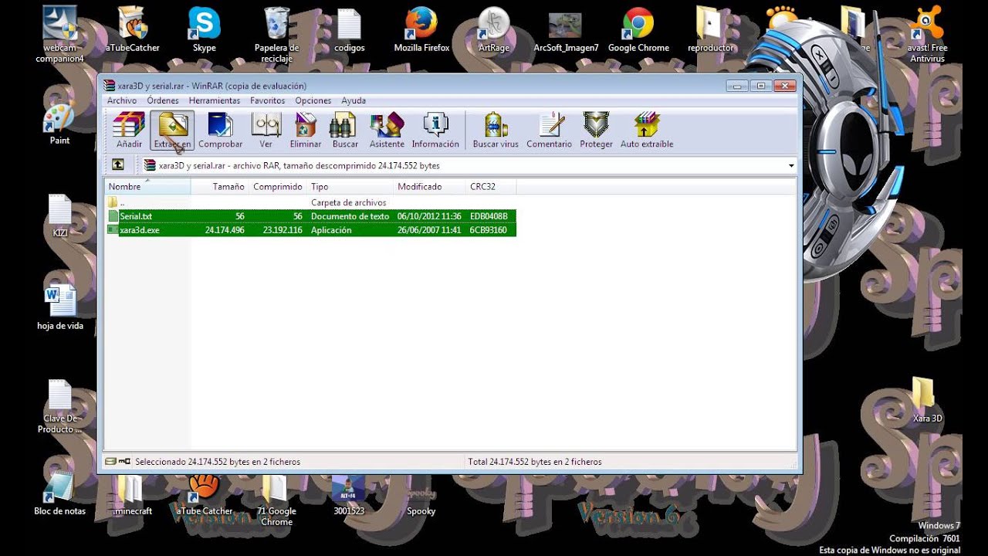Open codigos desktop file

pos(349,29)
